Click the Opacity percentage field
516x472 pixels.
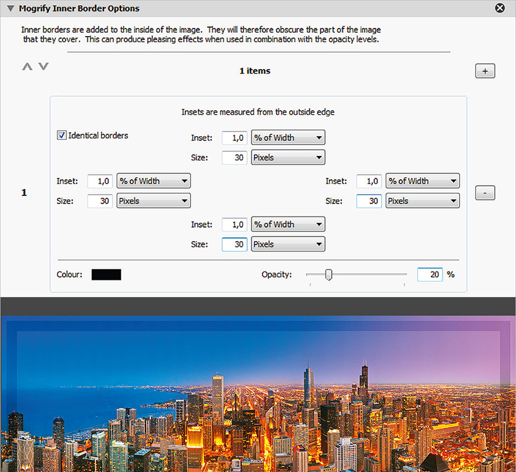pyautogui.click(x=430, y=275)
